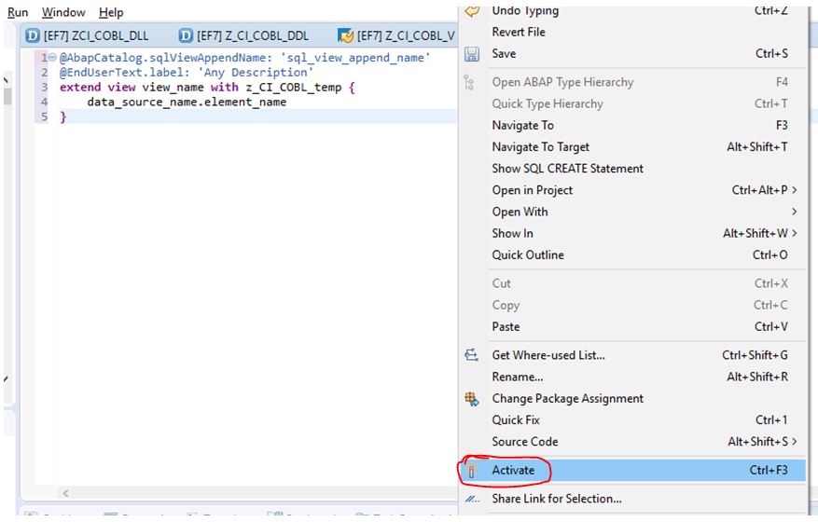Open the Open in Project entry
Viewport: 818px width, 522px height.
tap(632, 190)
